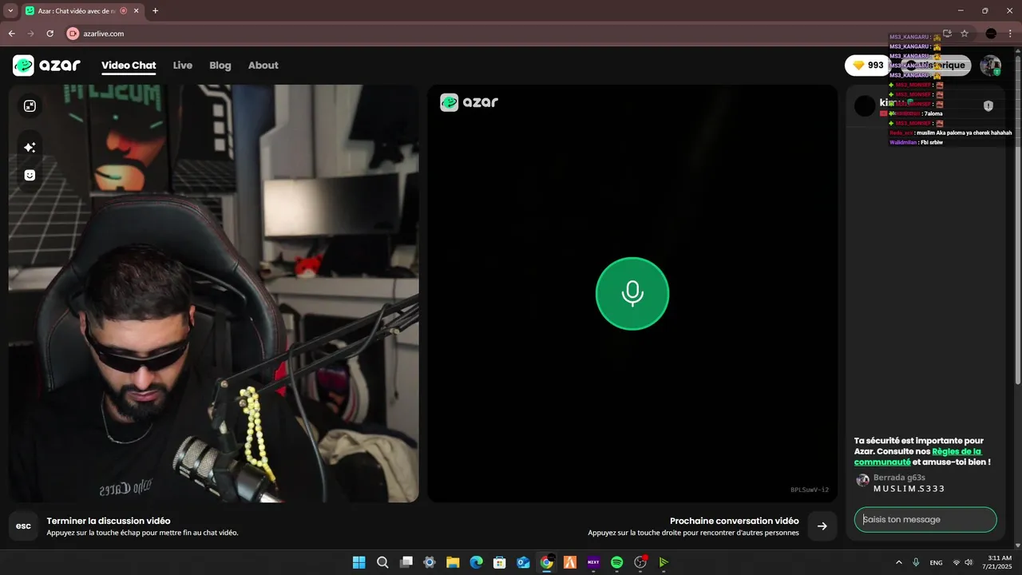Show hidden system tray icons
The width and height of the screenshot is (1022, 575).
coord(899,562)
